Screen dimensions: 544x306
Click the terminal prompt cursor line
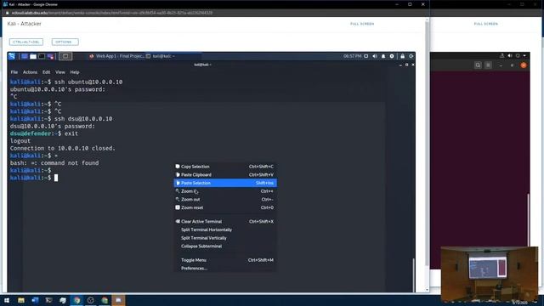click(34, 178)
